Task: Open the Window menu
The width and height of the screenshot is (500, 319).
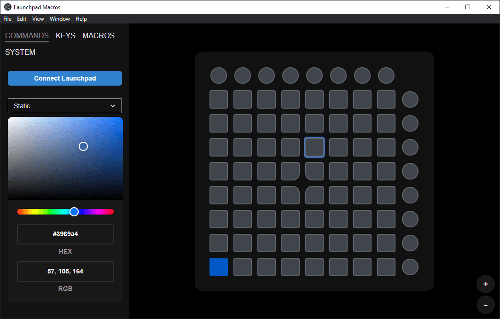Action: click(x=60, y=19)
